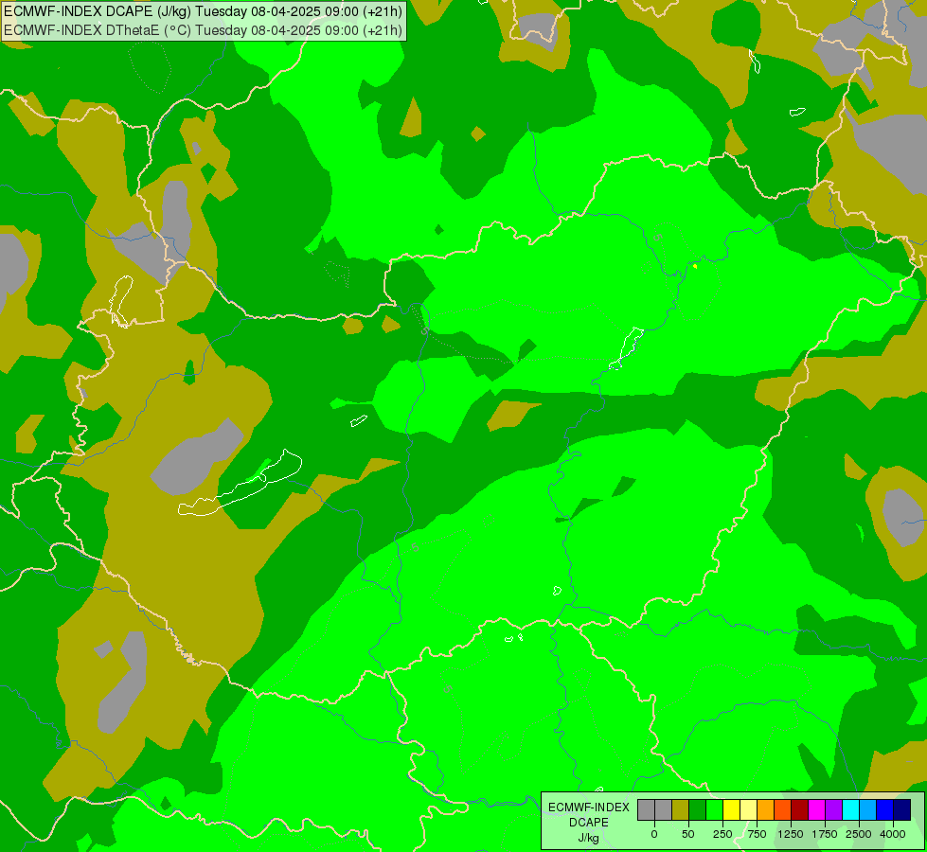927x852 pixels.
Task: Click the legend value 1250
Action: coord(791,834)
